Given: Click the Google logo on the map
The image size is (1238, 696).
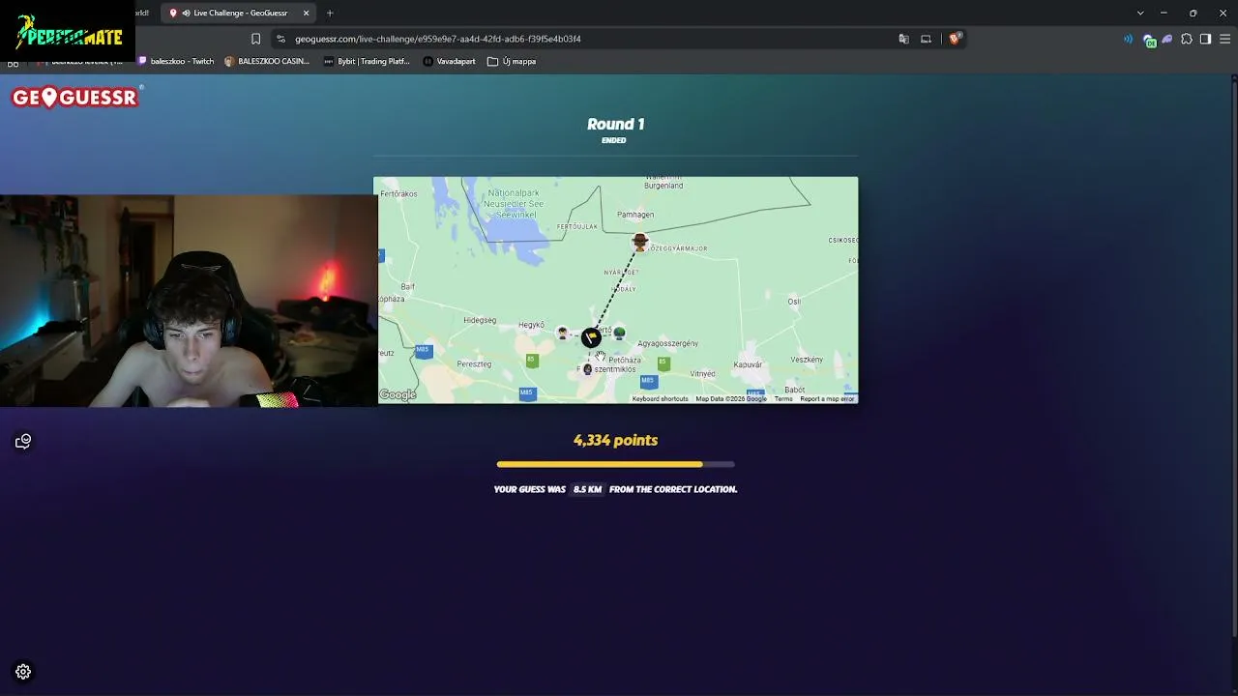Looking at the screenshot, I should click(x=398, y=394).
